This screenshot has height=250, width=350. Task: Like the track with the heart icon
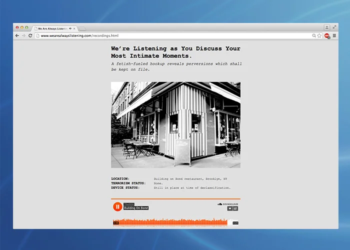coord(229,208)
